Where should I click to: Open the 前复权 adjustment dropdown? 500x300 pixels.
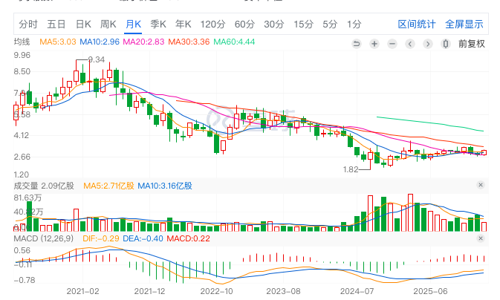471,42
